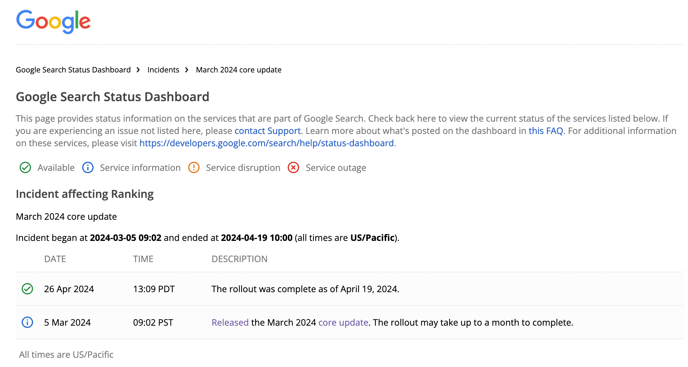Image resolution: width=688 pixels, height=367 pixels.
Task: Click the Available legend label
Action: click(x=56, y=168)
